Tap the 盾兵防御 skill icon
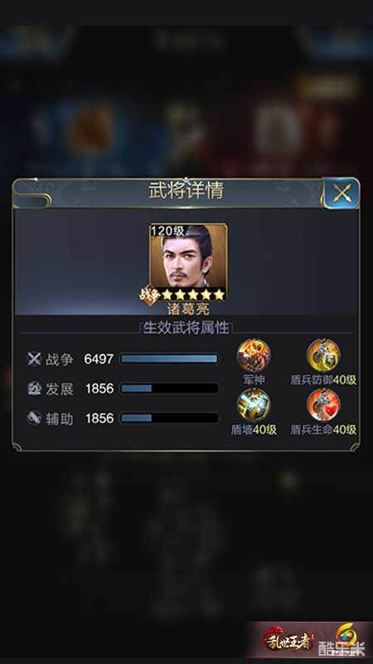373x664 pixels. coord(323,356)
